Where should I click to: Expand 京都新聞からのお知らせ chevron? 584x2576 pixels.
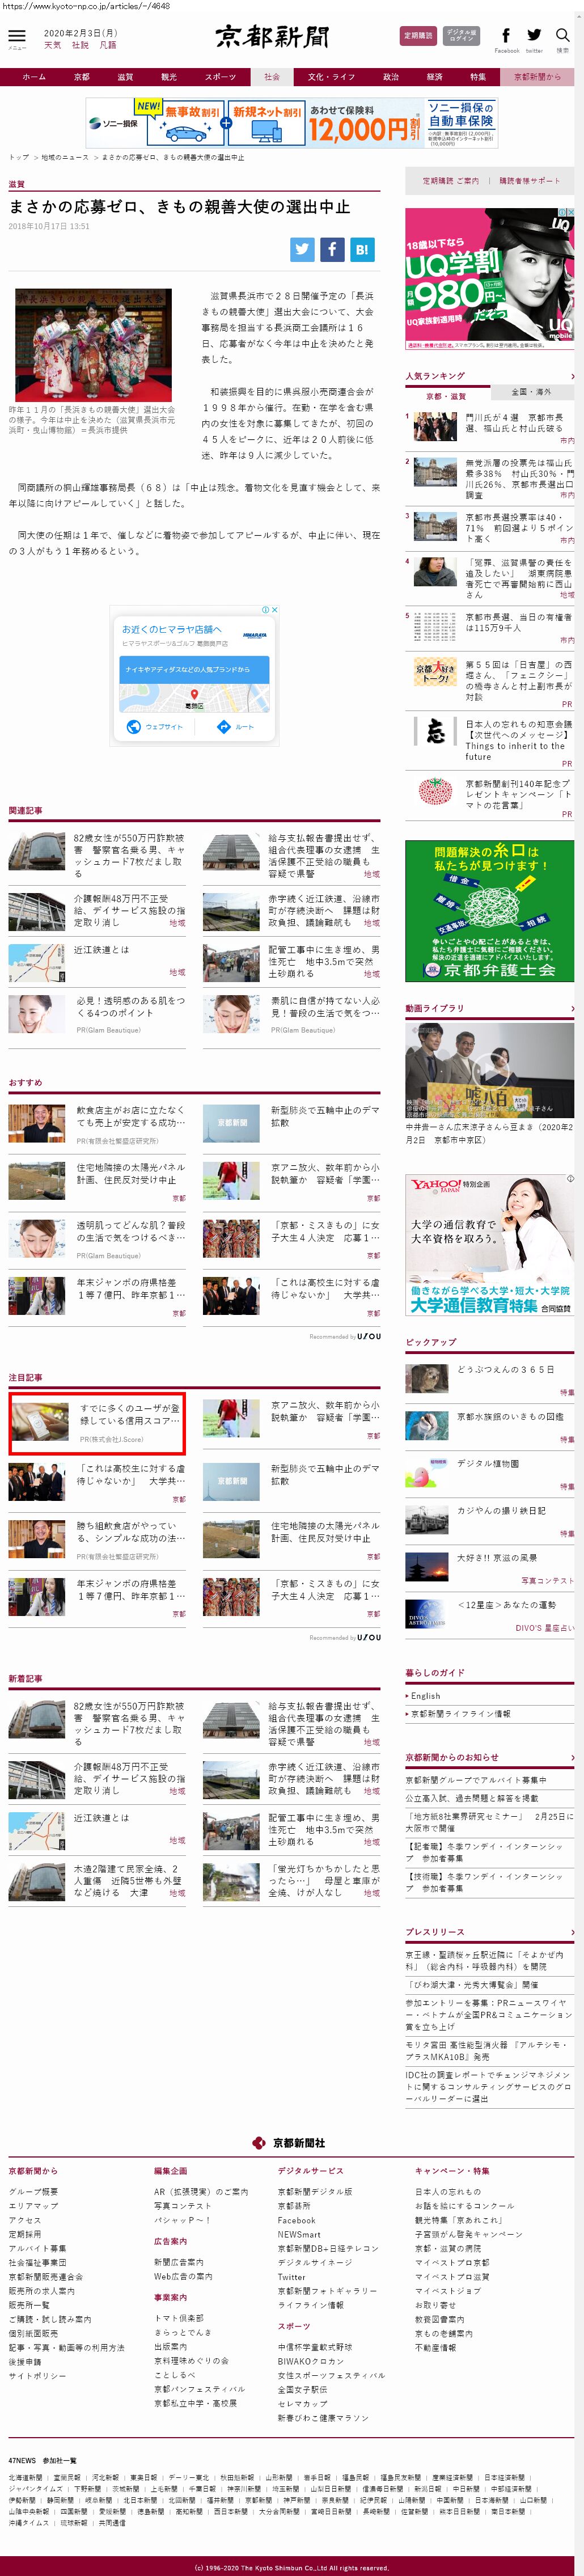tap(572, 1757)
